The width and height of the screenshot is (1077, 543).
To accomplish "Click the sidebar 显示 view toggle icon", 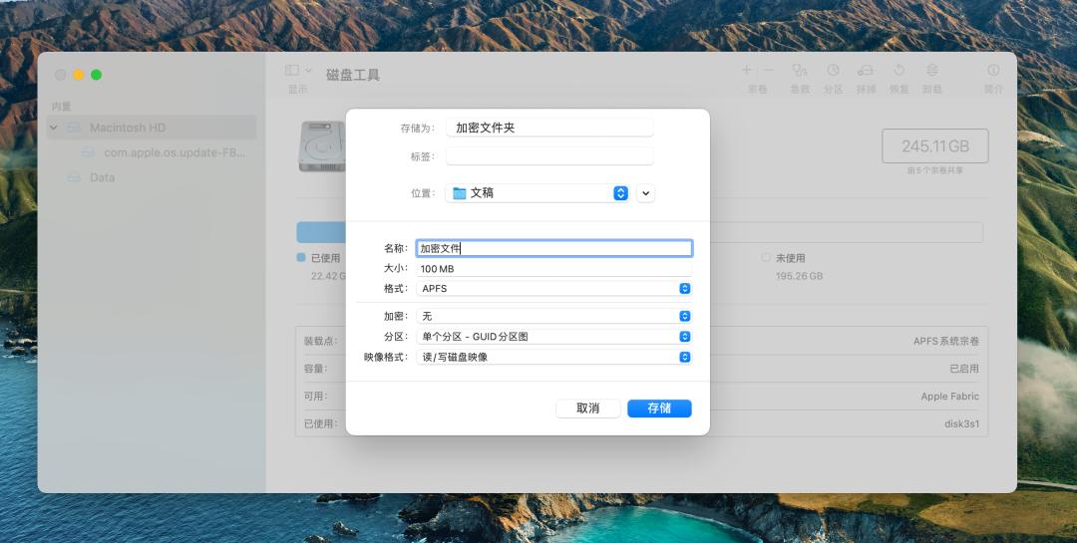I will [292, 70].
